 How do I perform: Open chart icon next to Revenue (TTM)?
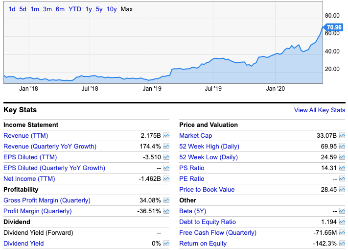click(166, 136)
